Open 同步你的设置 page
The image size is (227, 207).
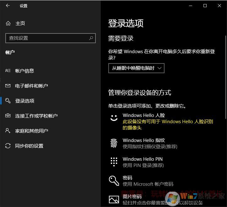[x=29, y=146]
